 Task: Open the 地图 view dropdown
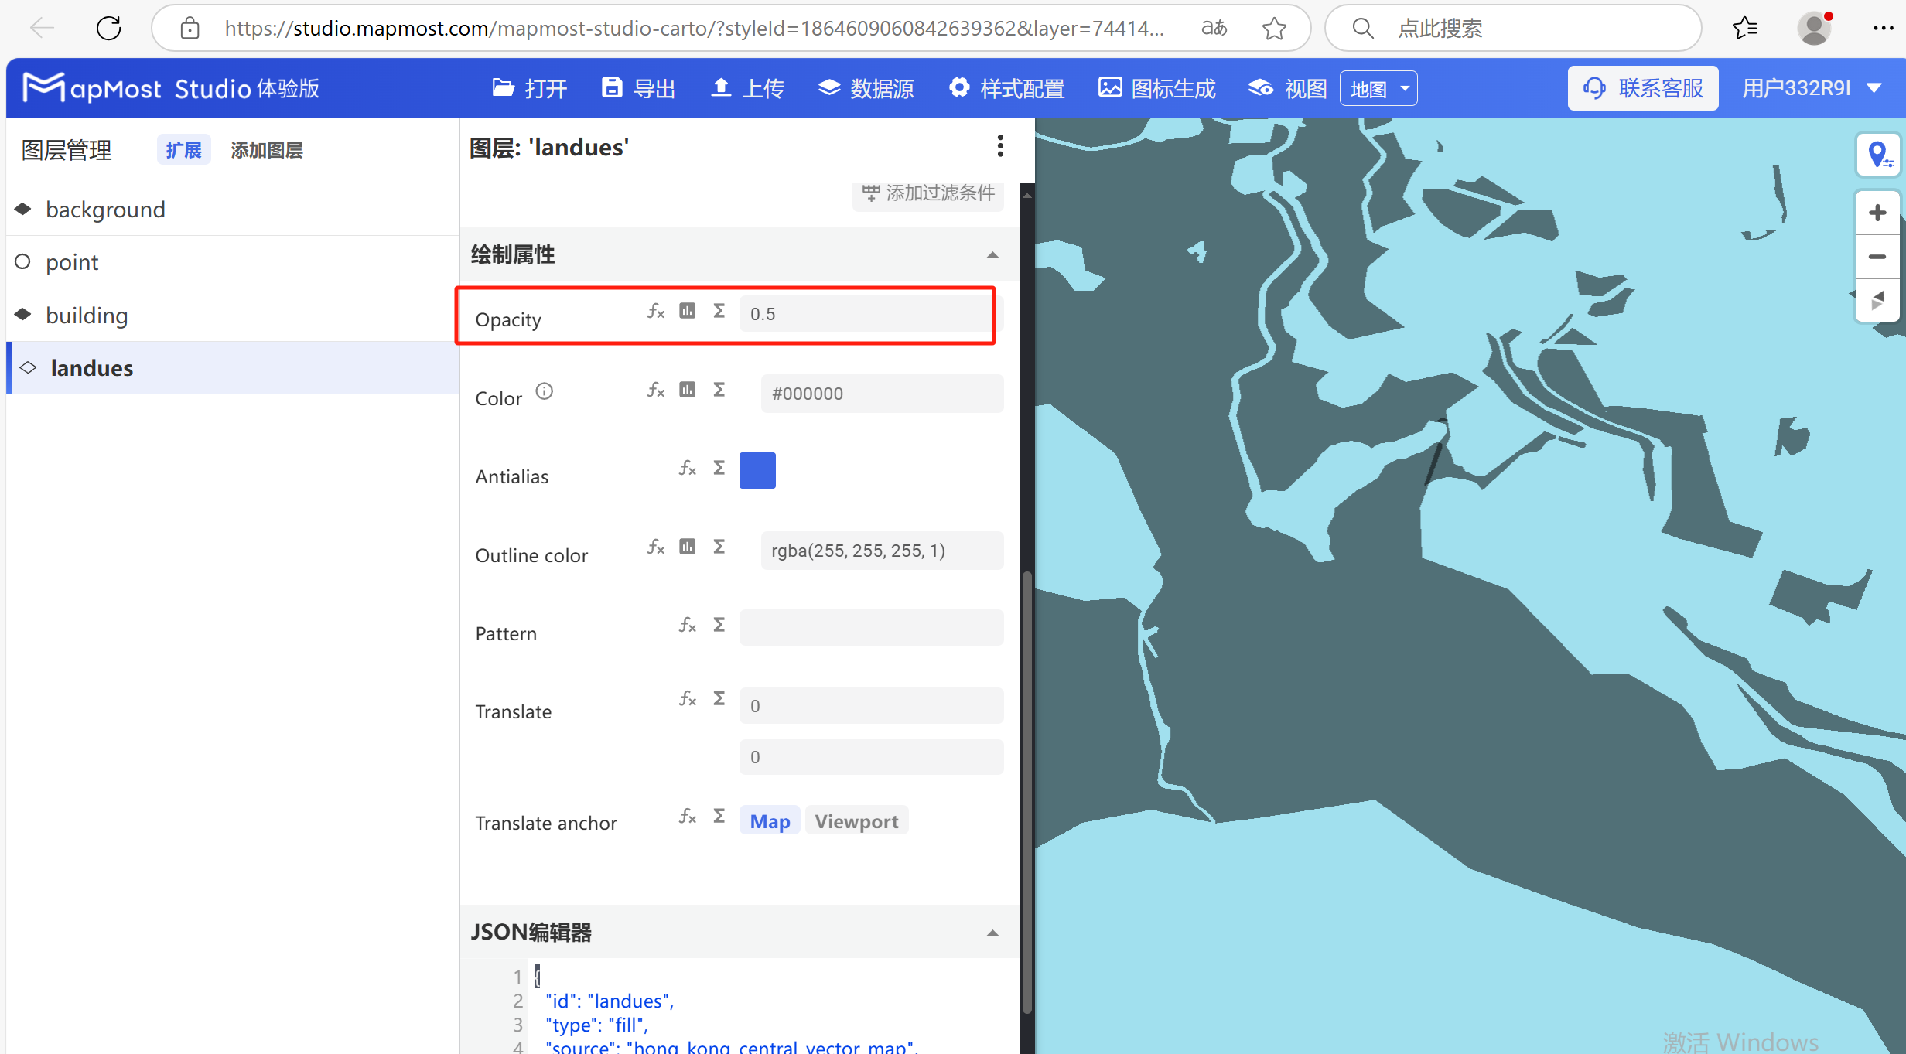[1378, 89]
